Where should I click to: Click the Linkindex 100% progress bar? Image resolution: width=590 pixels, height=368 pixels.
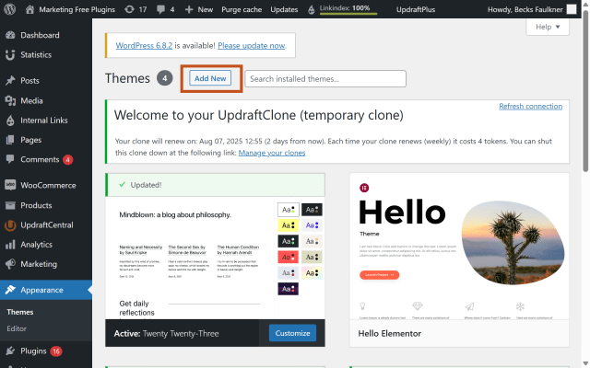pos(348,14)
